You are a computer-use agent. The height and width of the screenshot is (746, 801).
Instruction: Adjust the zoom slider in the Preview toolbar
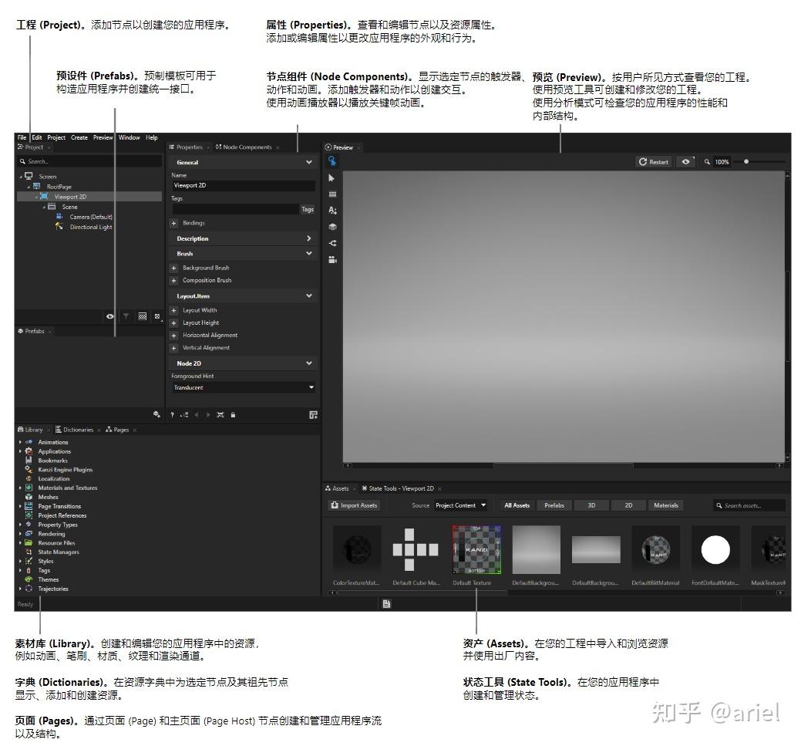[745, 162]
